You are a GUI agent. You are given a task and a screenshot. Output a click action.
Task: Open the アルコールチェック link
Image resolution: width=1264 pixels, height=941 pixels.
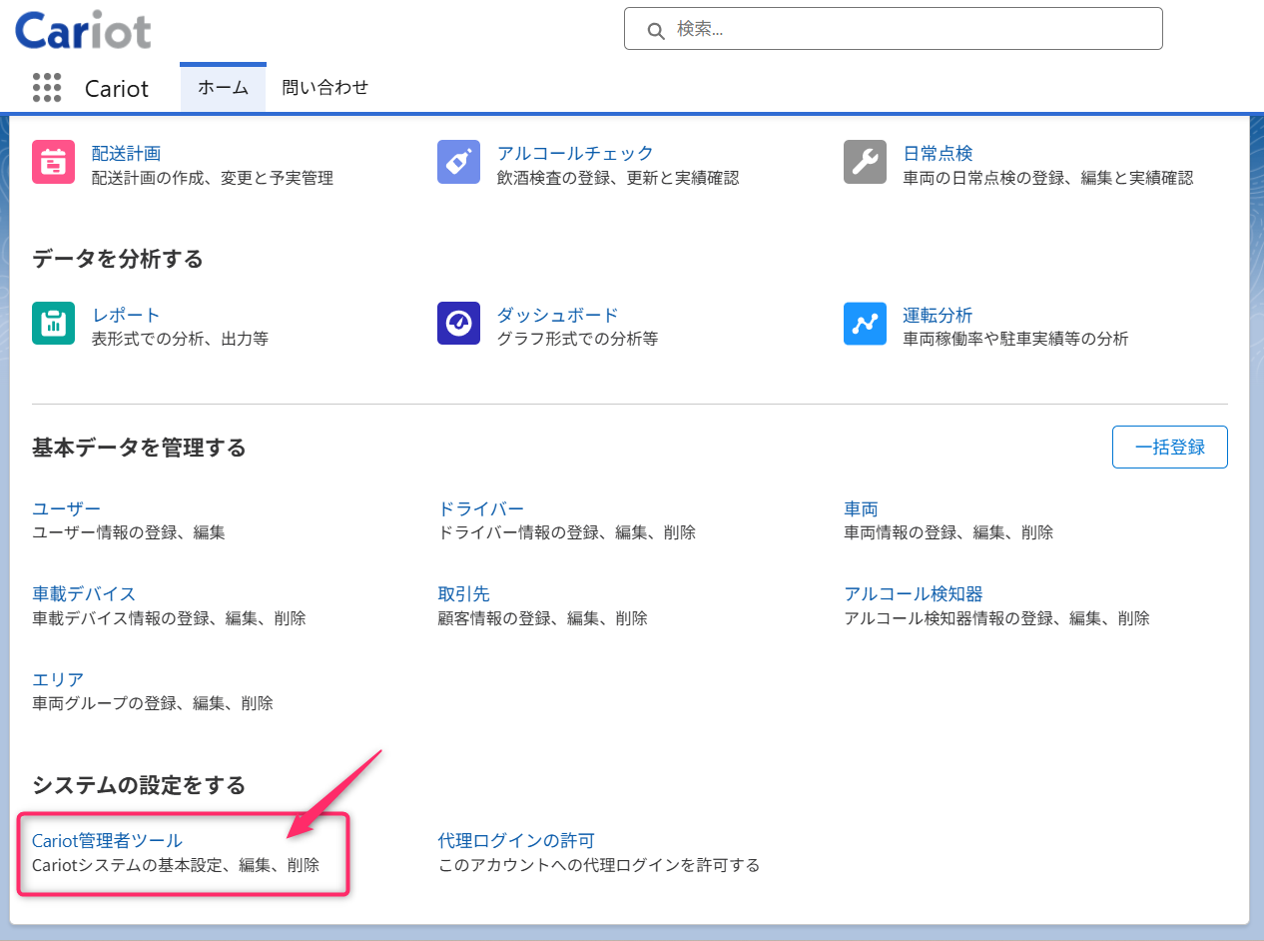point(575,154)
